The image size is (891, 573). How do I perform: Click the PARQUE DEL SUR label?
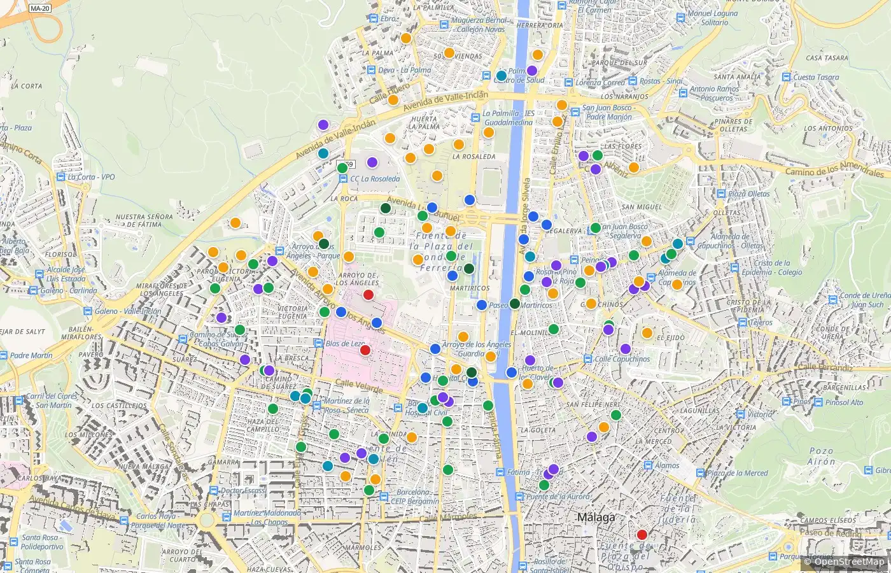tap(619, 63)
